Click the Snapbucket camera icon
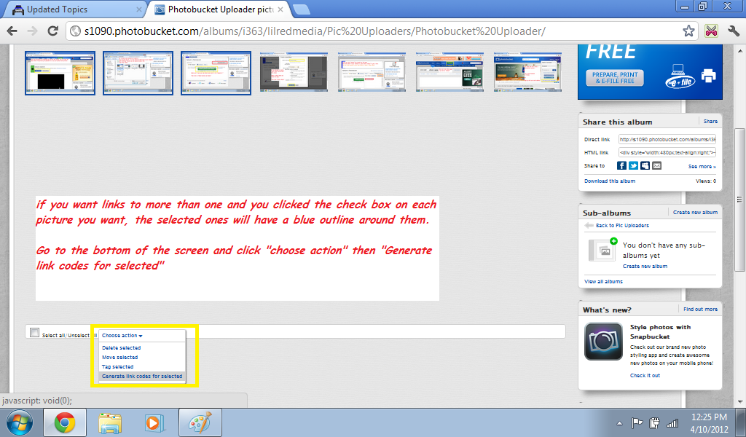The image size is (746, 437). pos(602,341)
